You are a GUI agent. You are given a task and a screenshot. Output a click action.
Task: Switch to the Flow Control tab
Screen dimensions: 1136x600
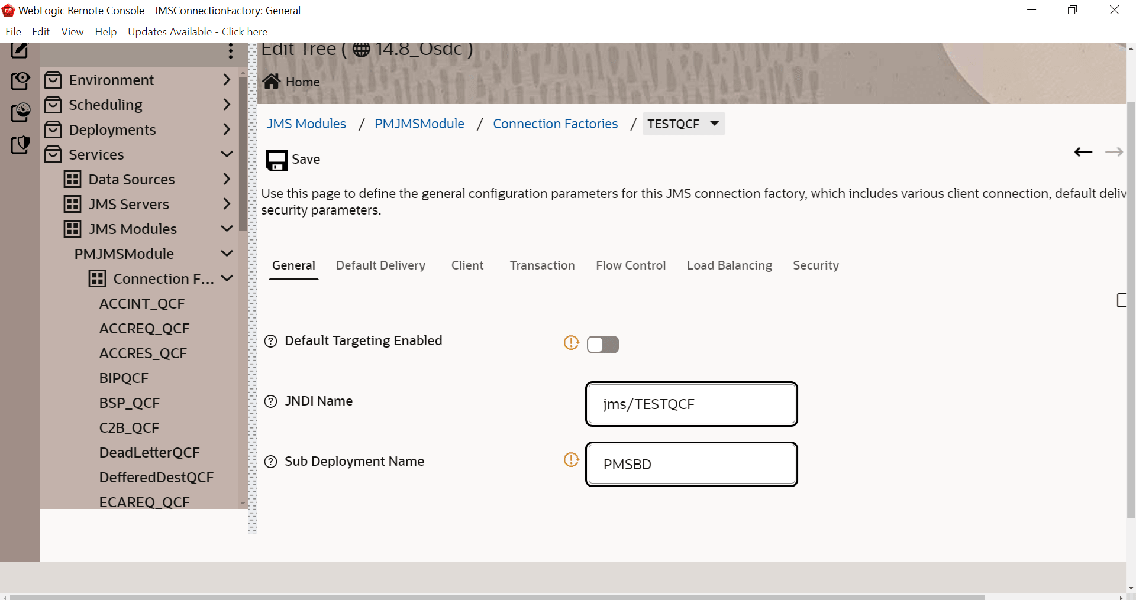pos(631,265)
